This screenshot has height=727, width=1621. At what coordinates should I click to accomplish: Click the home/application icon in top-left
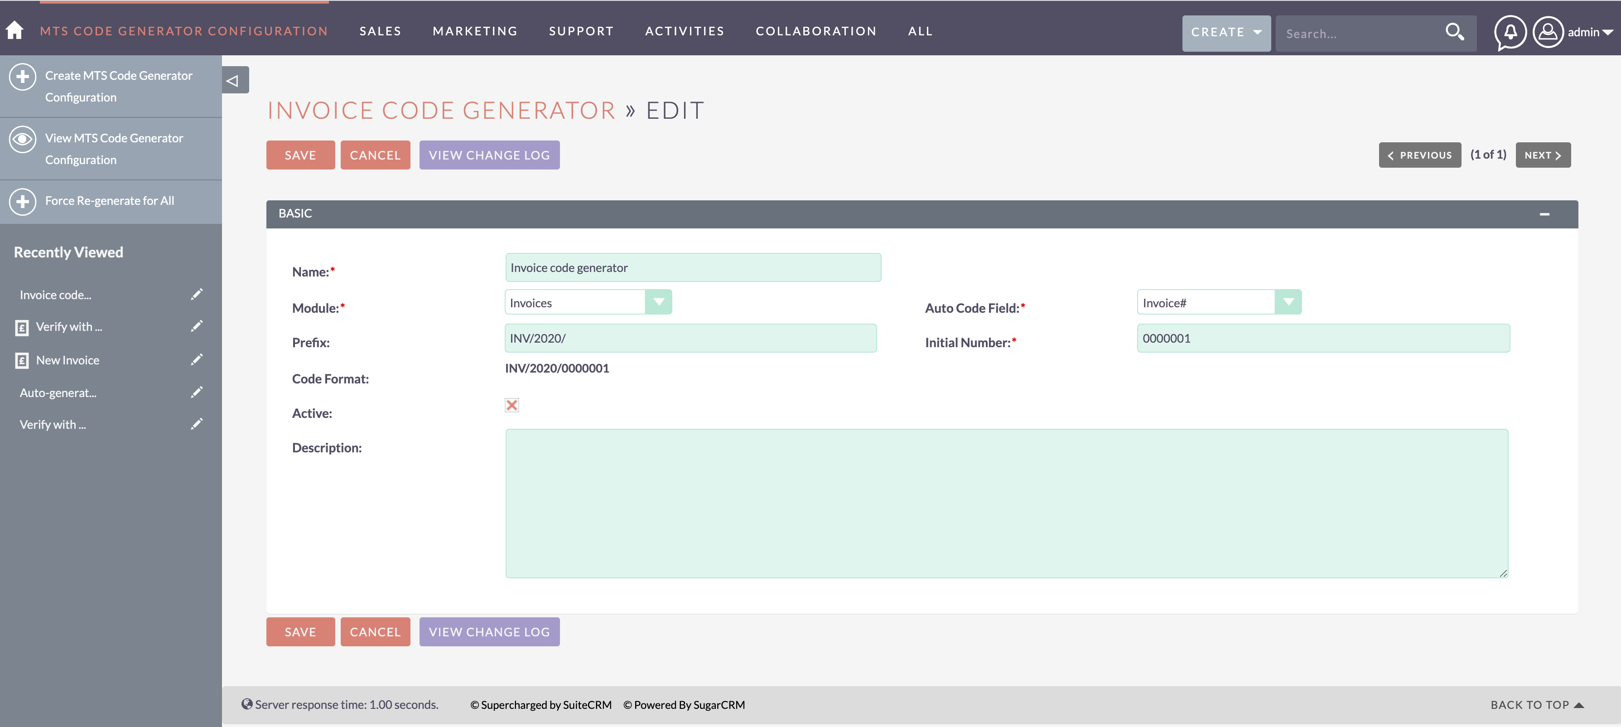coord(14,30)
